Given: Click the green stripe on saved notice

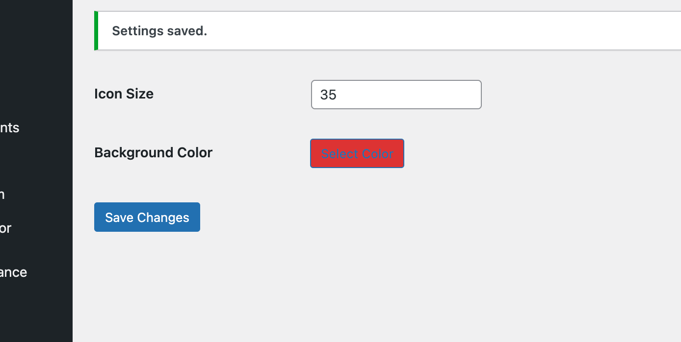Looking at the screenshot, I should click(x=96, y=31).
